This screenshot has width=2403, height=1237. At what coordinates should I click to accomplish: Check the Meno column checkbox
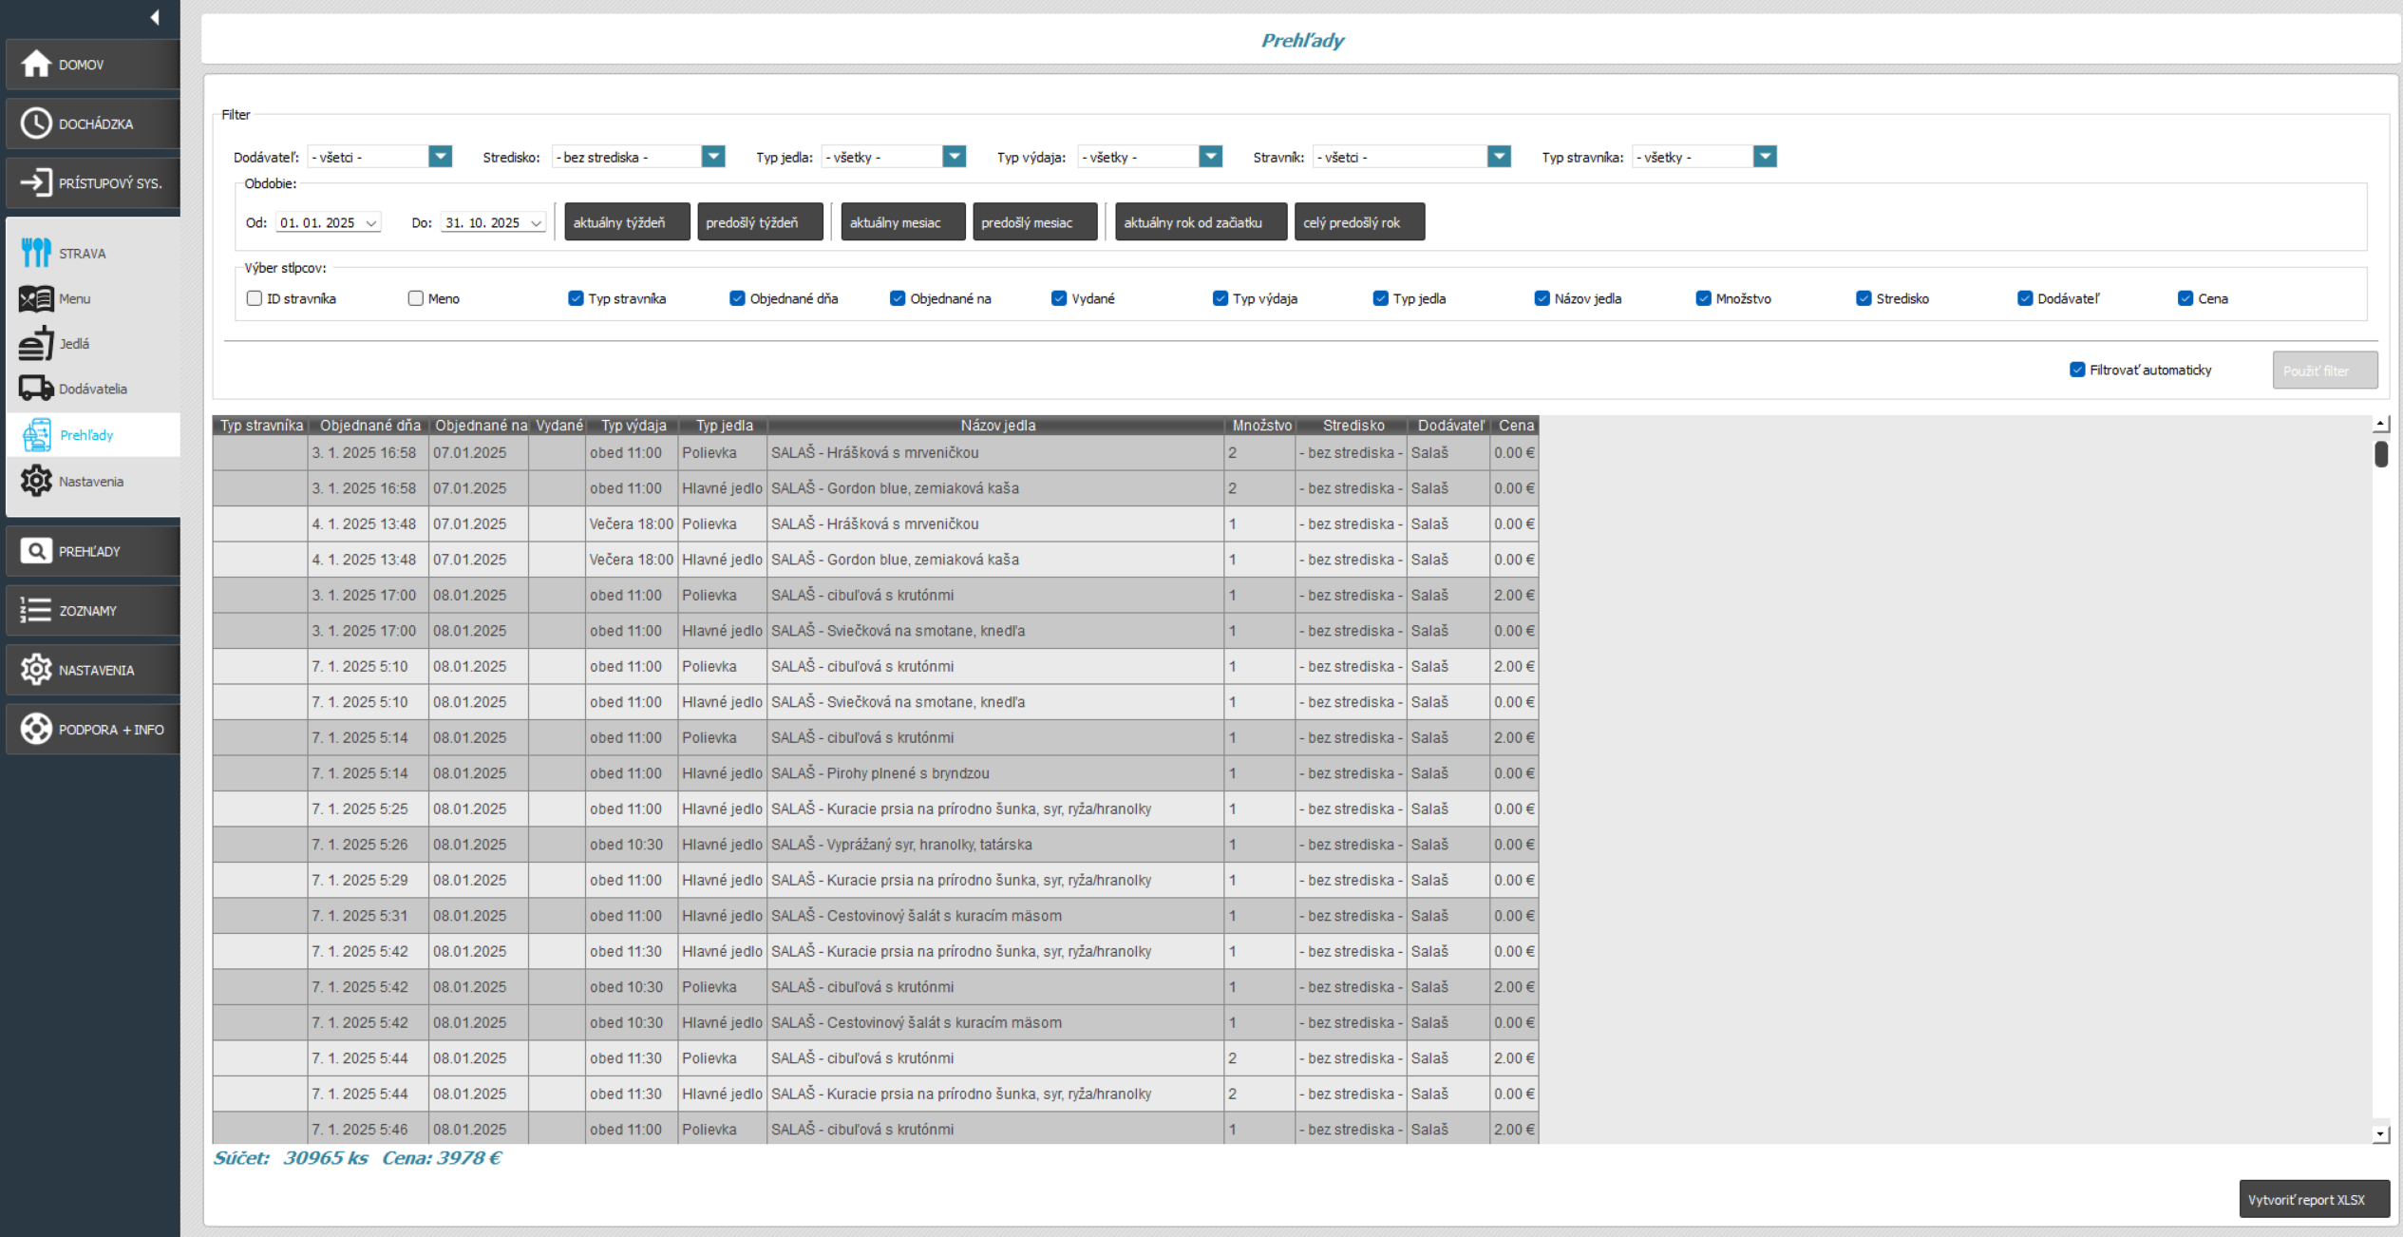coord(415,298)
